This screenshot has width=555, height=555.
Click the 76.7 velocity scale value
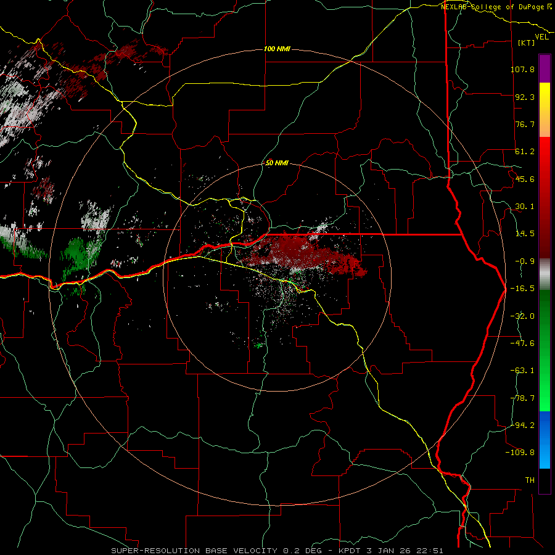[x=525, y=124]
